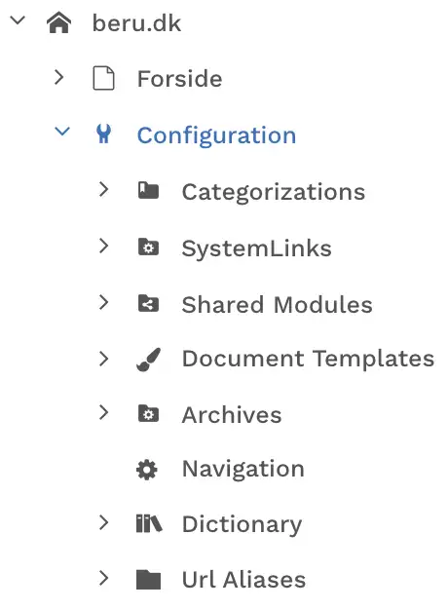The height and width of the screenshot is (610, 448).
Task: Click the home icon beside beru.dk
Action: pos(58,22)
